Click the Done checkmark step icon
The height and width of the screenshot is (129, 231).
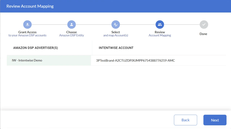coord(204,24)
